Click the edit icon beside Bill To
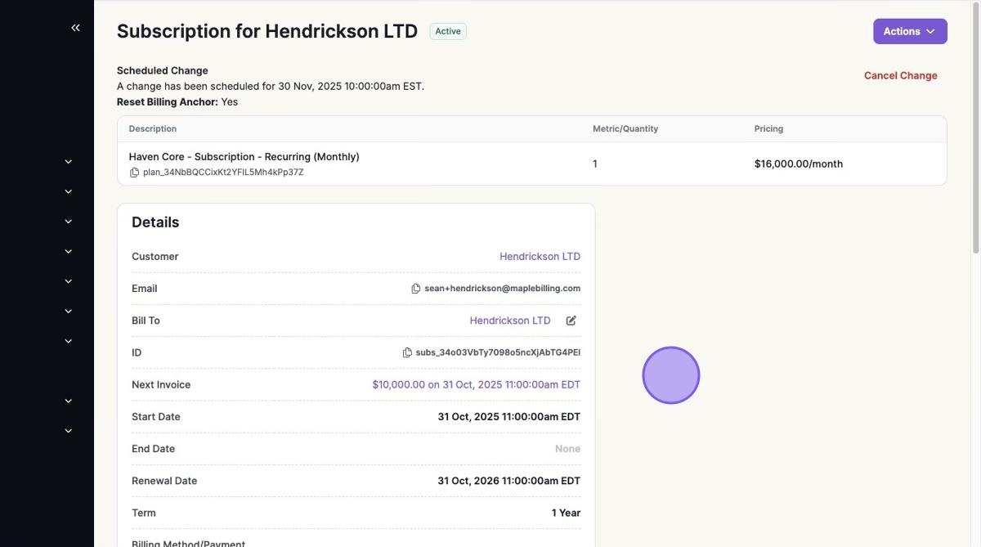981x547 pixels. click(571, 321)
